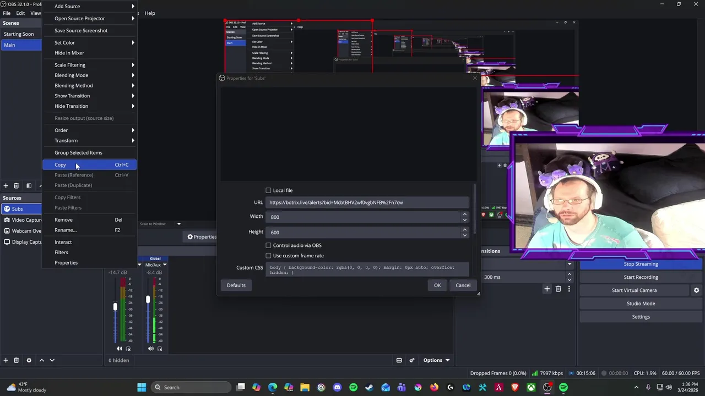This screenshot has height=396, width=705.
Task: Open the transition type dropdown arrow
Action: click(x=570, y=264)
